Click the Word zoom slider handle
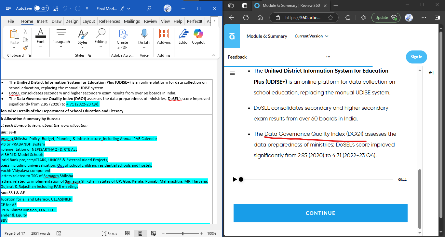Viewport: 445px width, 237px height. [x=182, y=233]
